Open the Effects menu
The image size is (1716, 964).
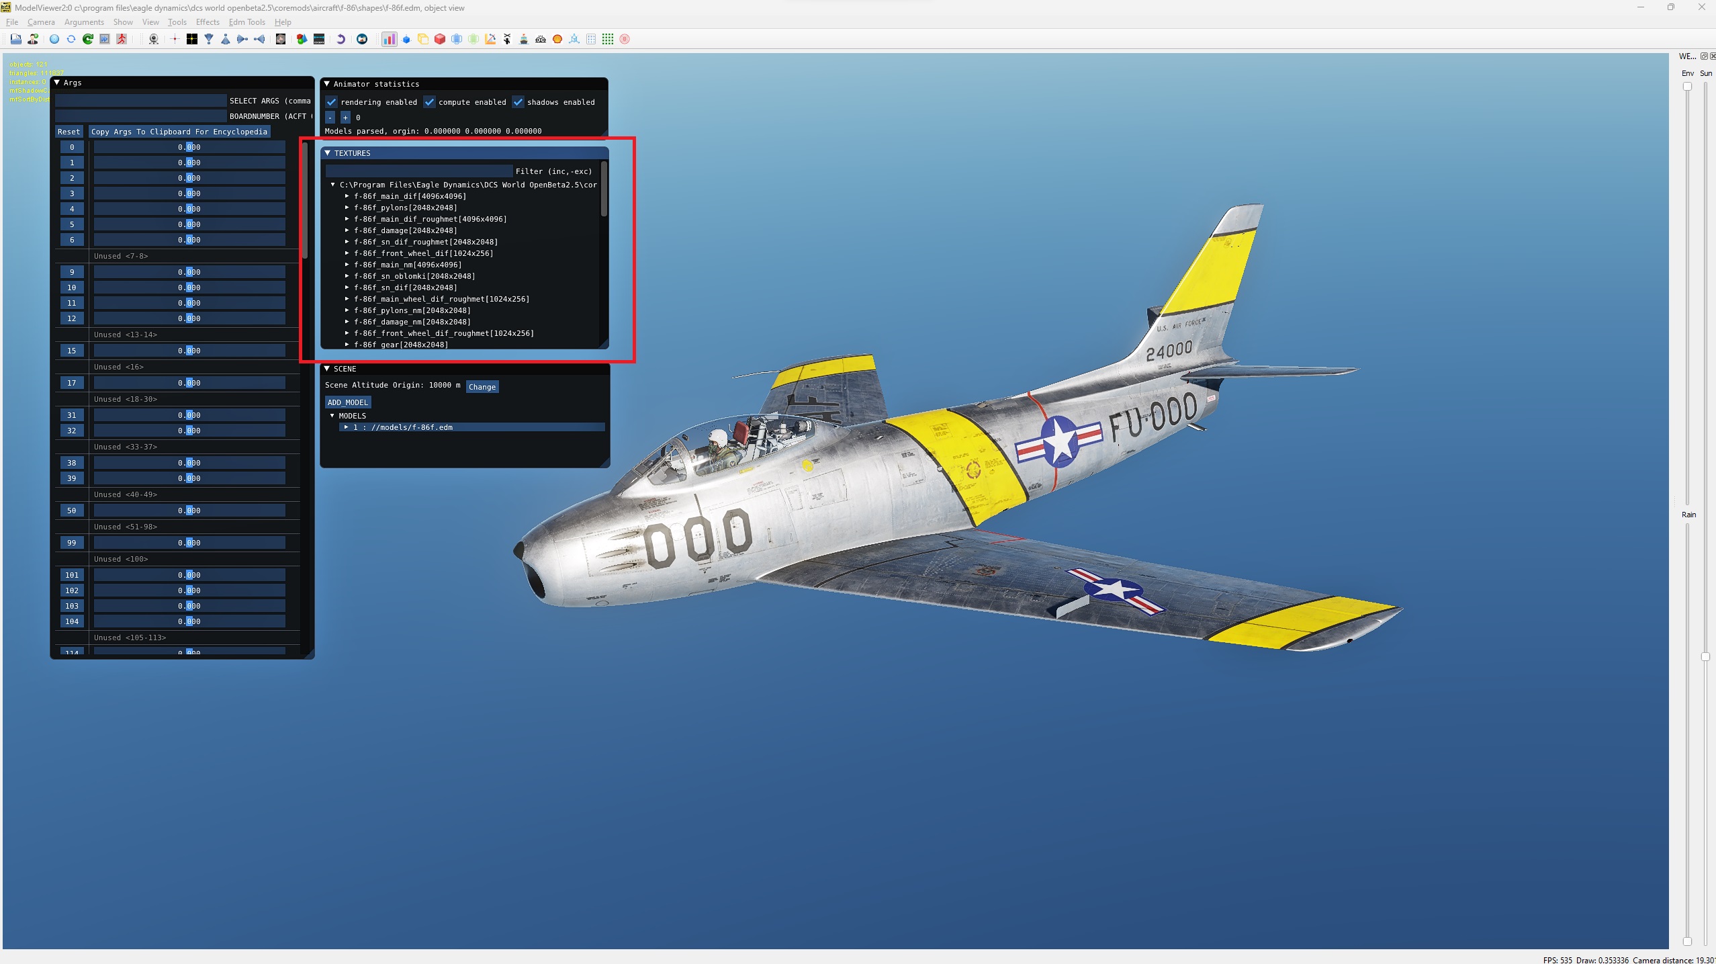point(208,22)
